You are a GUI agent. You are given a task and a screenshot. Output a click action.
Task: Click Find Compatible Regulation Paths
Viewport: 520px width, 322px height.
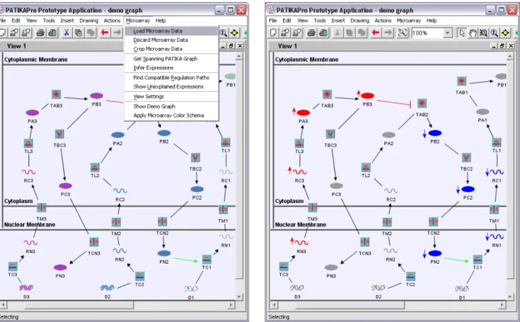pos(171,78)
